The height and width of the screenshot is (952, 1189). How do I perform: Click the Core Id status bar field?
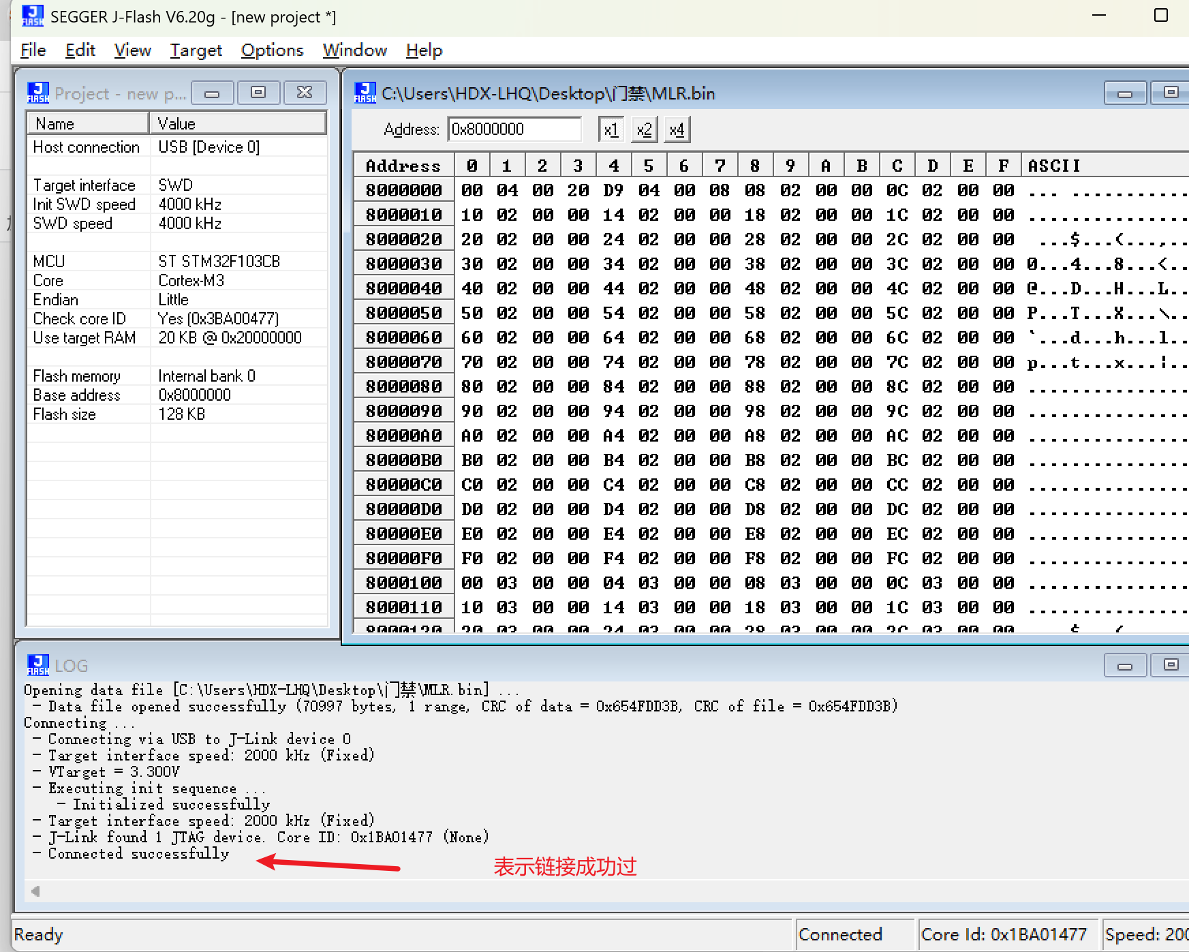1007,934
